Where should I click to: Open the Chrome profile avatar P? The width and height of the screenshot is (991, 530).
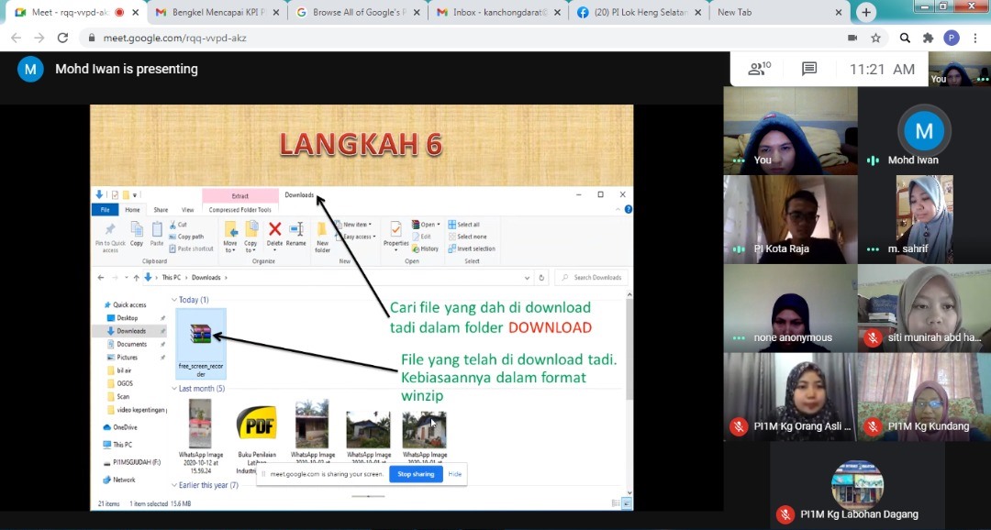pyautogui.click(x=952, y=38)
